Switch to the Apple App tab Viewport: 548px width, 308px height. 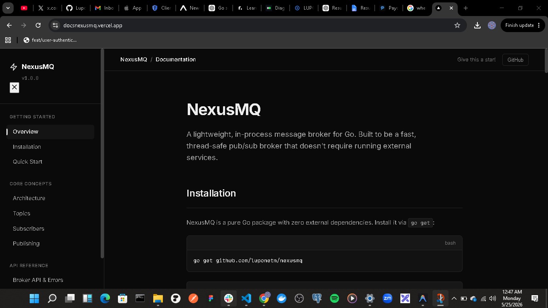click(133, 8)
